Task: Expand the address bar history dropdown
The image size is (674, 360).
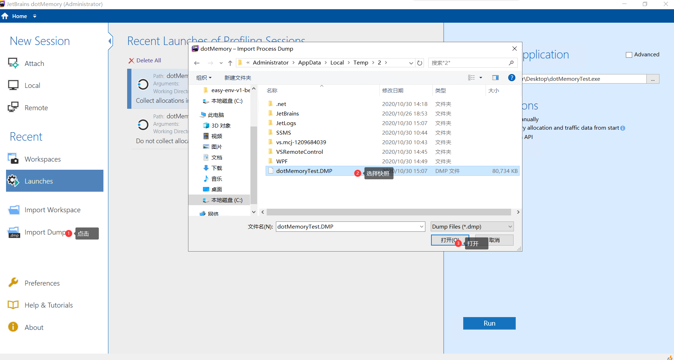Action: 411,63
